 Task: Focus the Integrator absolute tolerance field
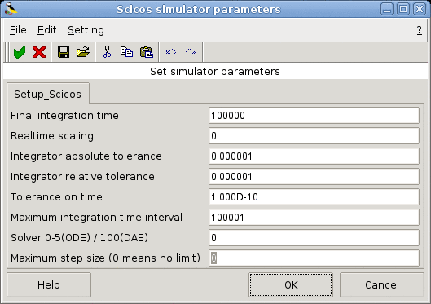pos(314,156)
